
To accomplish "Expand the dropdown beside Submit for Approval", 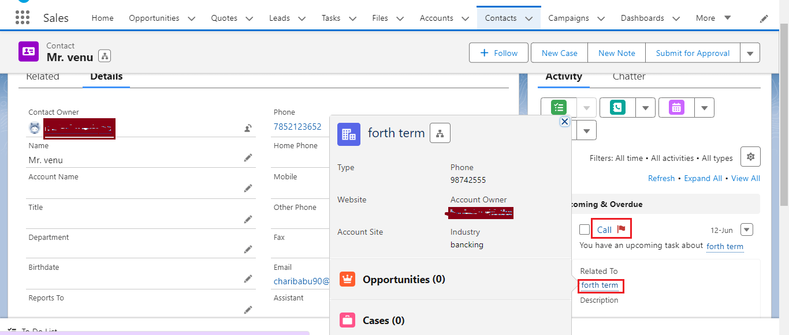I will point(749,52).
